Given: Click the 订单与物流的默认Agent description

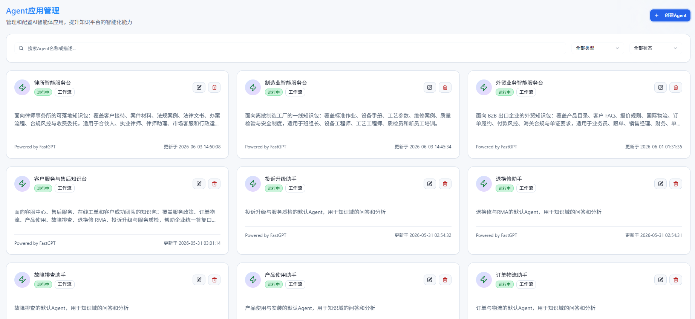Looking at the screenshot, I should pos(536,308).
